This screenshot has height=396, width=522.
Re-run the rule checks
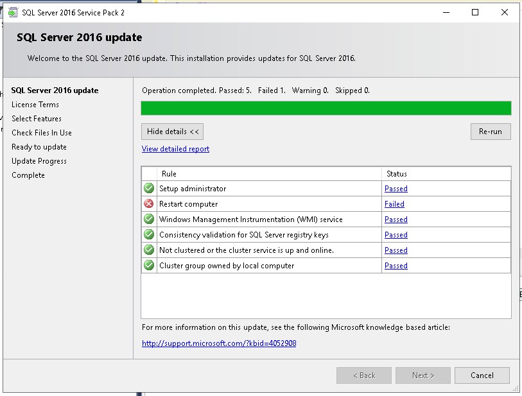coord(491,132)
